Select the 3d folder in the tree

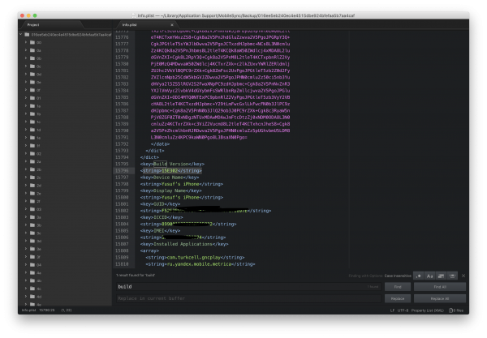point(65,241)
